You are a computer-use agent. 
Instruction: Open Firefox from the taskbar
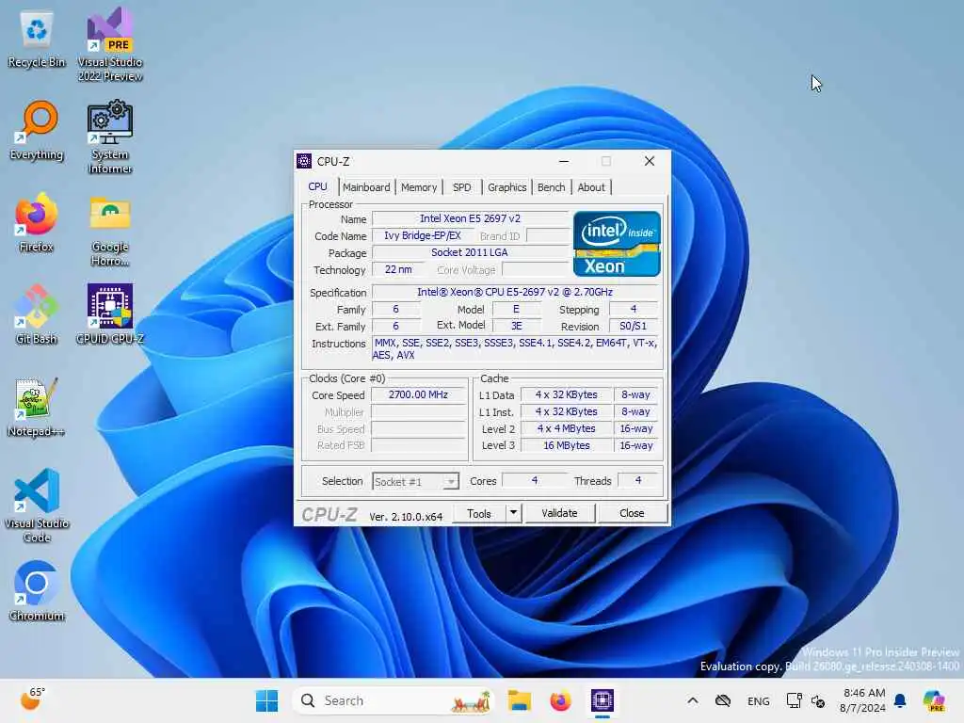[560, 700]
